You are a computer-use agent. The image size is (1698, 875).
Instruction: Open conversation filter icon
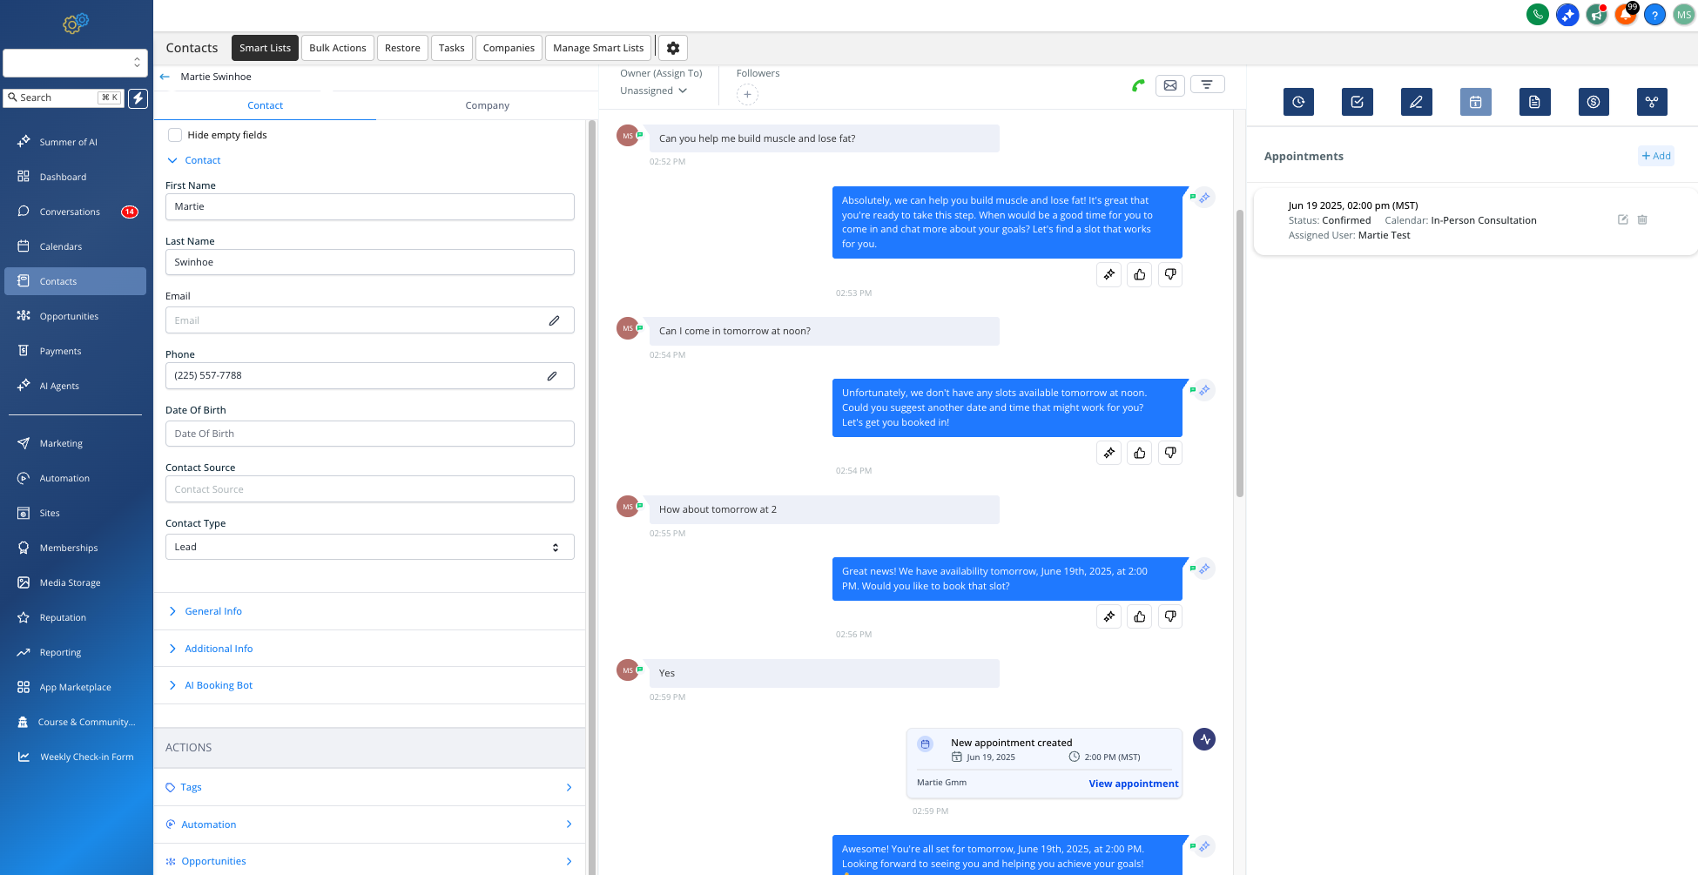(x=1207, y=84)
